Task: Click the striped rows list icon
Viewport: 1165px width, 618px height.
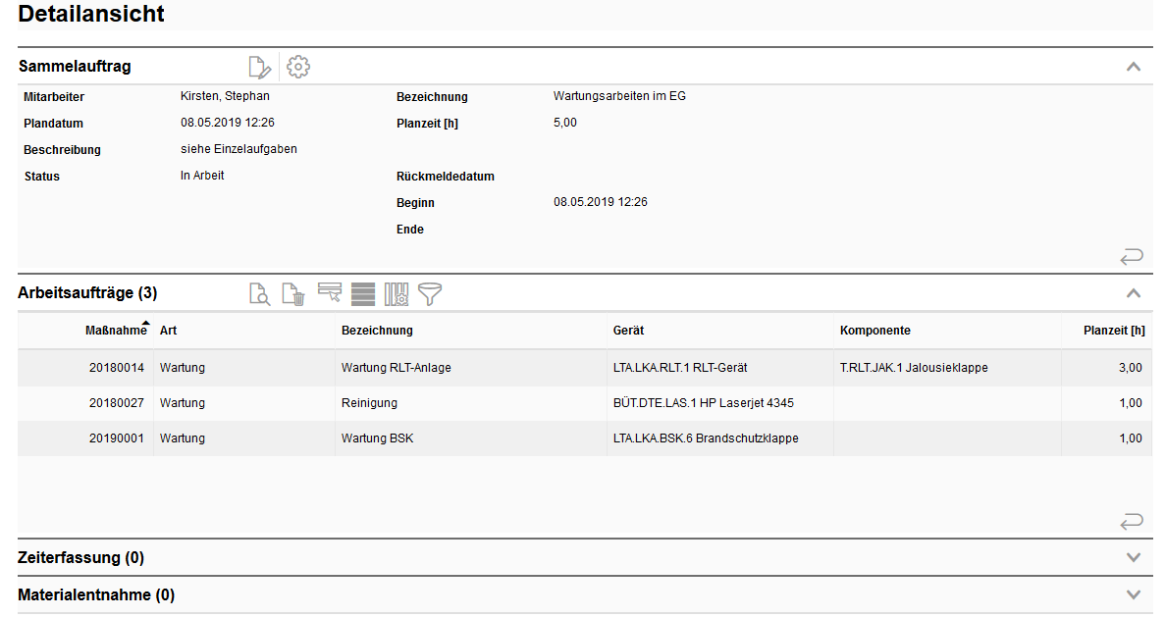Action: click(363, 293)
